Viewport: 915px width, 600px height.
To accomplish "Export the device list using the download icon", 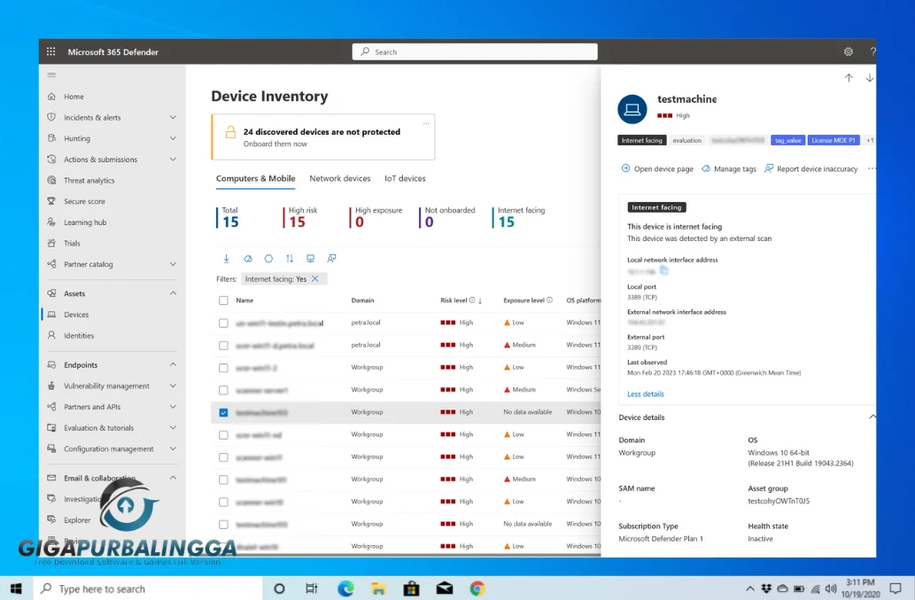I will [x=227, y=258].
